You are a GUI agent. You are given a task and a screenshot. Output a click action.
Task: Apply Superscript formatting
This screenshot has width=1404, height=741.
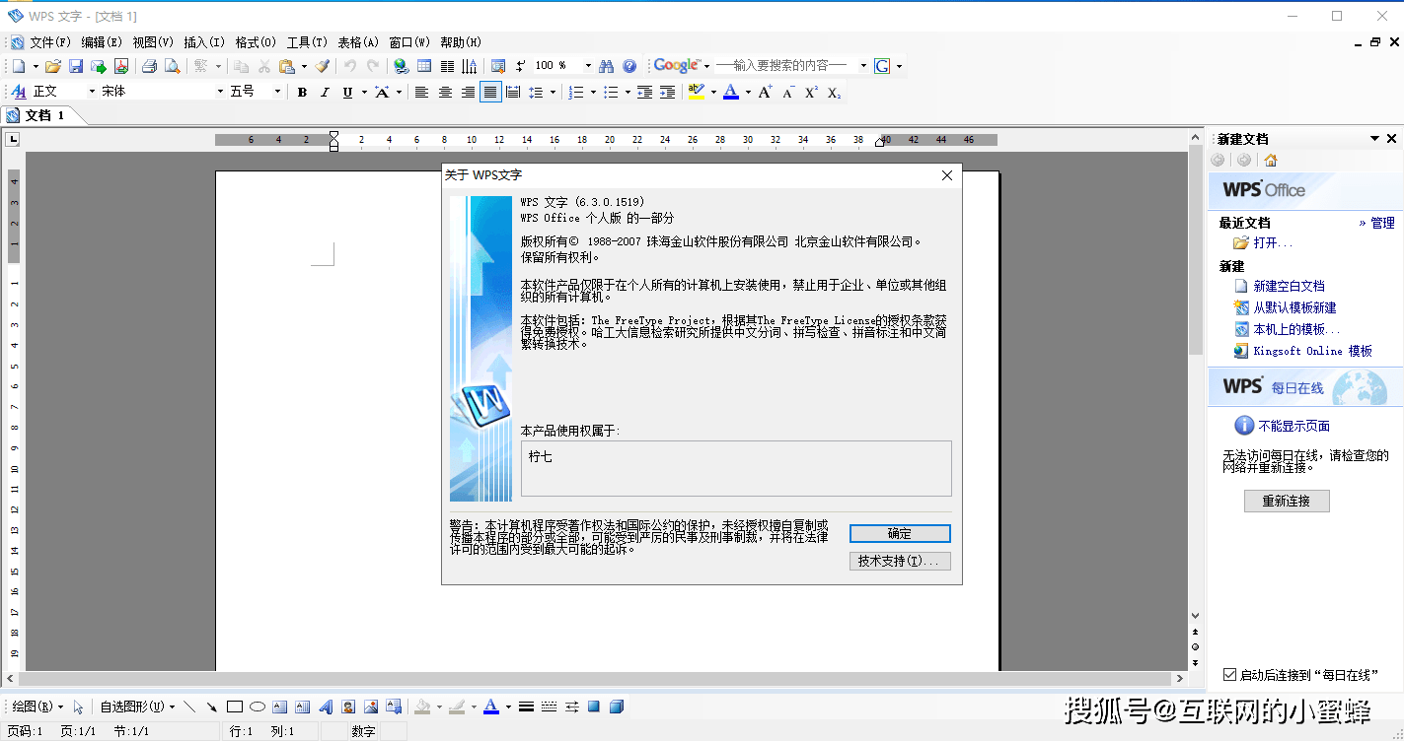point(811,92)
